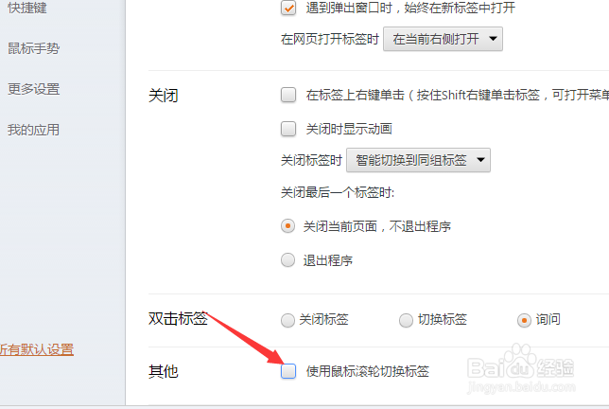Select 我的应用 in sidebar

point(34,130)
